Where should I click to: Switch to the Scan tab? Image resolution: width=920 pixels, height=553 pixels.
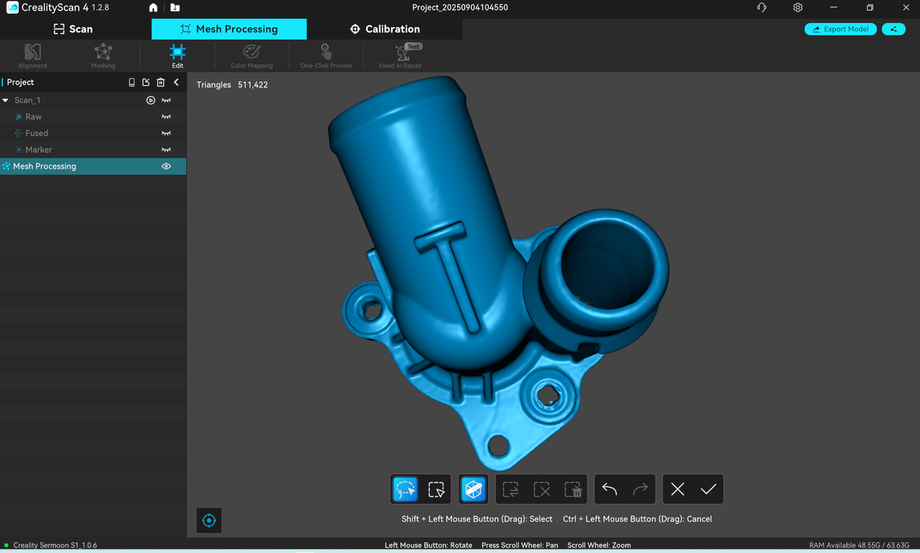click(73, 29)
